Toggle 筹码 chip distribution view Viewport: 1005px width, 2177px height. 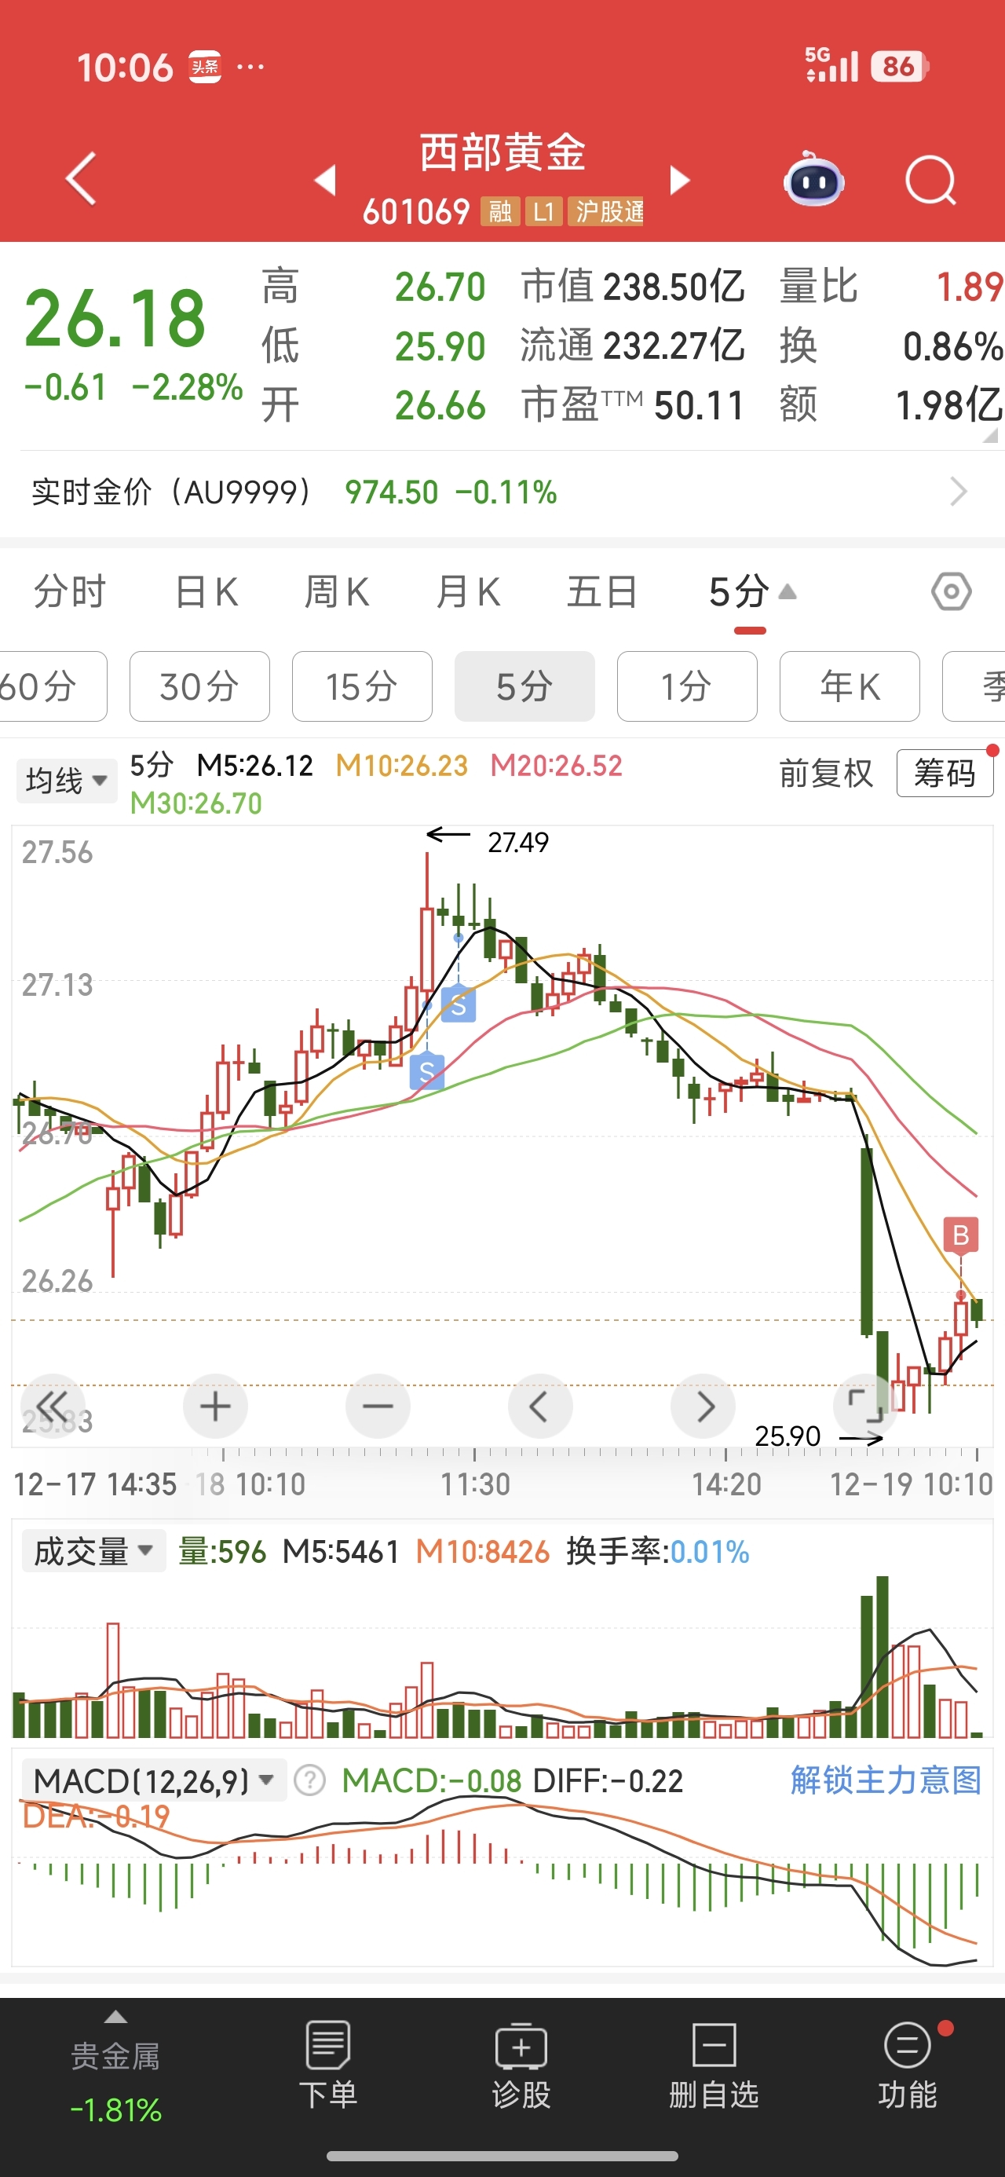click(x=944, y=774)
